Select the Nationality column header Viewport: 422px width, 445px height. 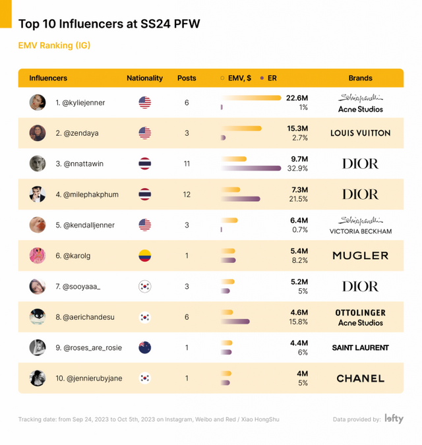144,78
